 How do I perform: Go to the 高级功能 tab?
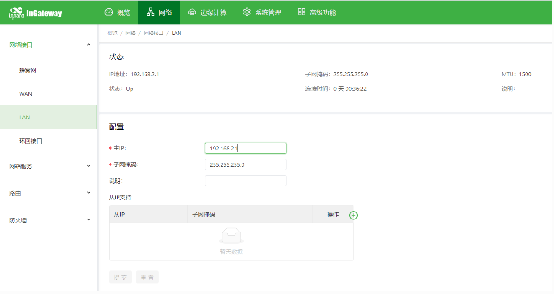point(317,13)
